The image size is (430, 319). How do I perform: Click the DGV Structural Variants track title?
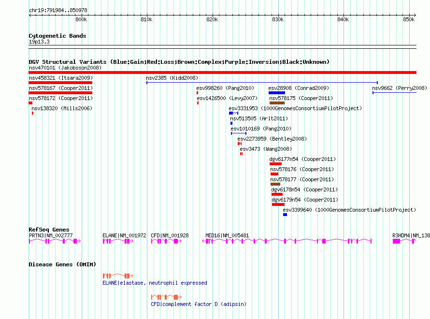point(179,62)
